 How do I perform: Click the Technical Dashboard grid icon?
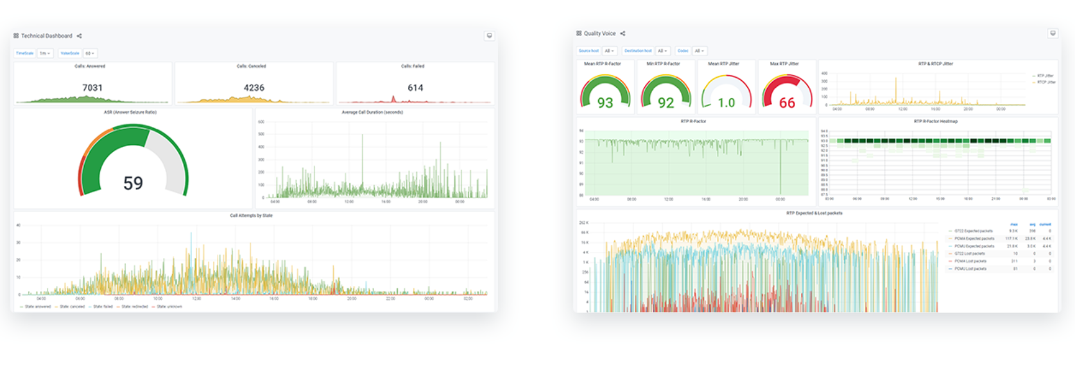point(16,36)
